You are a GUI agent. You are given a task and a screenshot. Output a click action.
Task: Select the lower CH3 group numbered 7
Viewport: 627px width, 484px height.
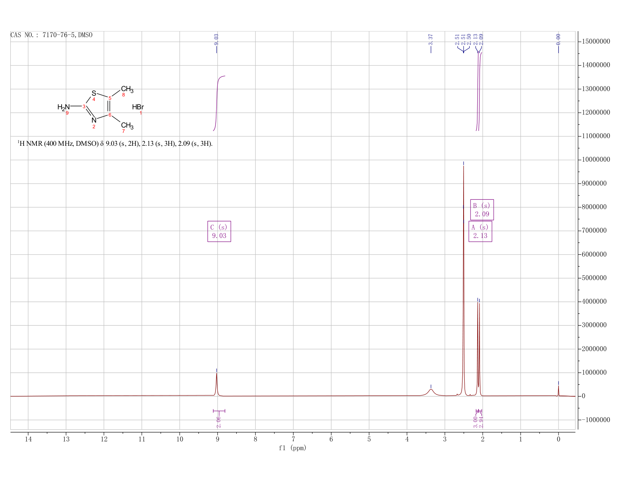click(x=127, y=126)
